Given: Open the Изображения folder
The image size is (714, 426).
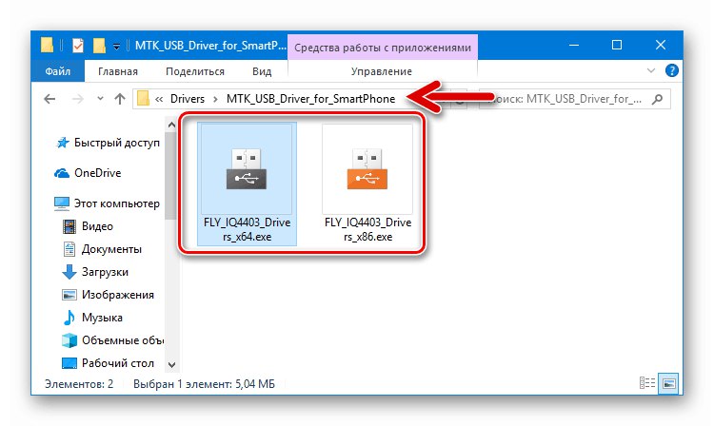Looking at the screenshot, I should point(108,295).
